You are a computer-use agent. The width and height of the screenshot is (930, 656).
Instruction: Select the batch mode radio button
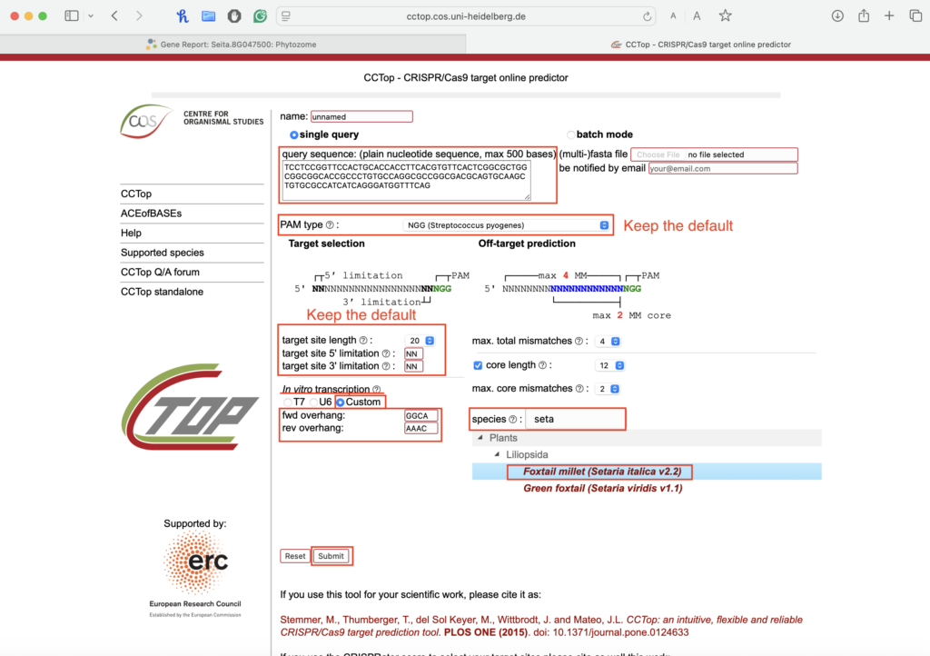[x=570, y=134]
